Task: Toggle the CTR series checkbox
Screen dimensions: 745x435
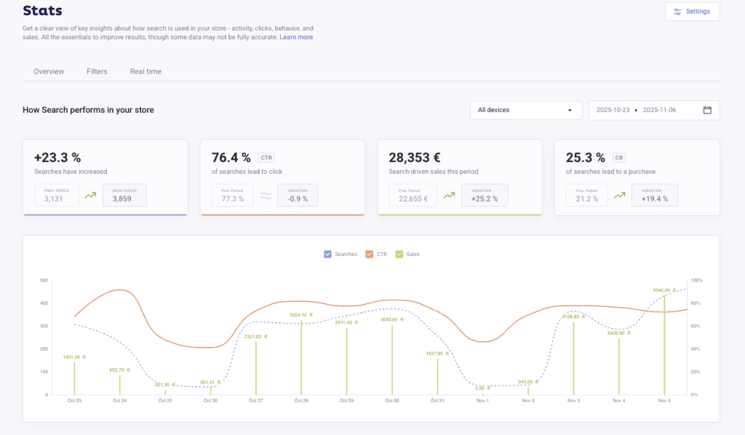Action: (x=370, y=254)
